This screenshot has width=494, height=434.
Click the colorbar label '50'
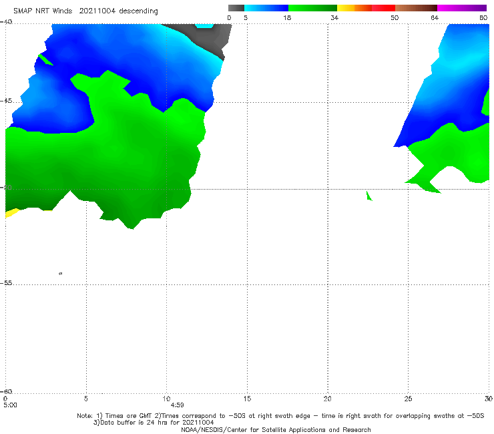(x=395, y=17)
